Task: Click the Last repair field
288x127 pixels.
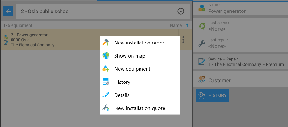Action: click(240, 44)
